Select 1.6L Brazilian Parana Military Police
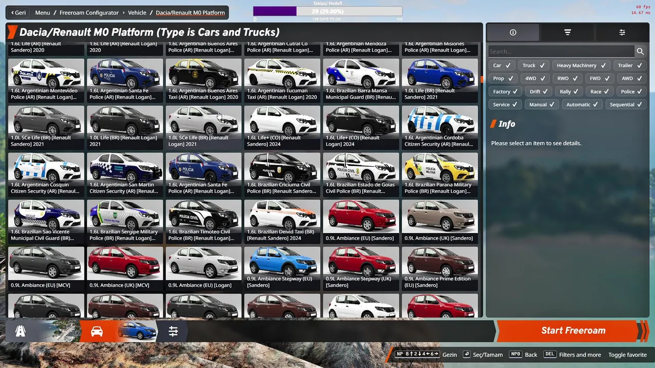 440,174
